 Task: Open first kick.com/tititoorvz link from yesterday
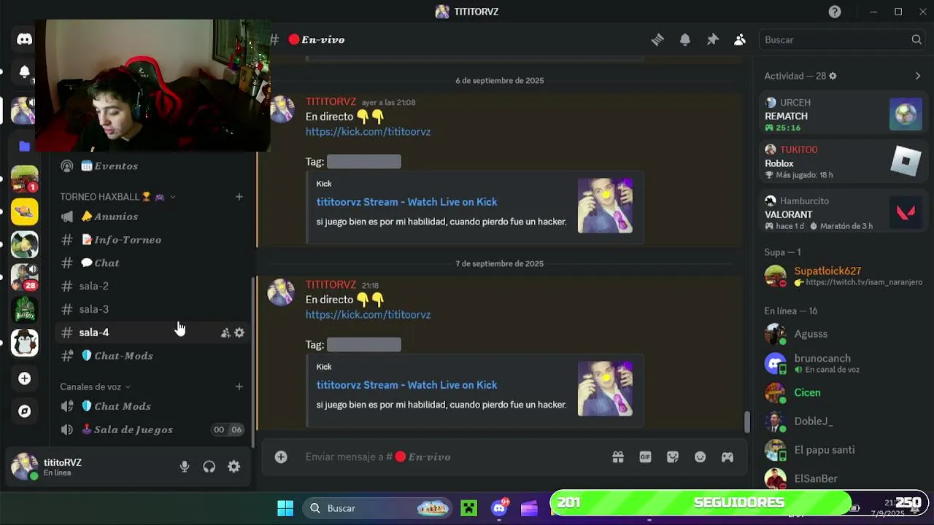[368, 132]
